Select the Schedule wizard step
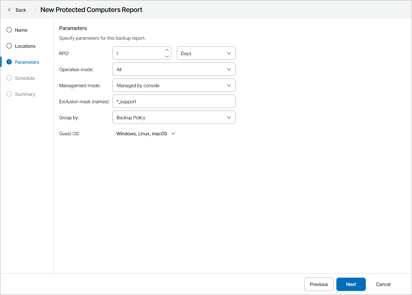 25,78
